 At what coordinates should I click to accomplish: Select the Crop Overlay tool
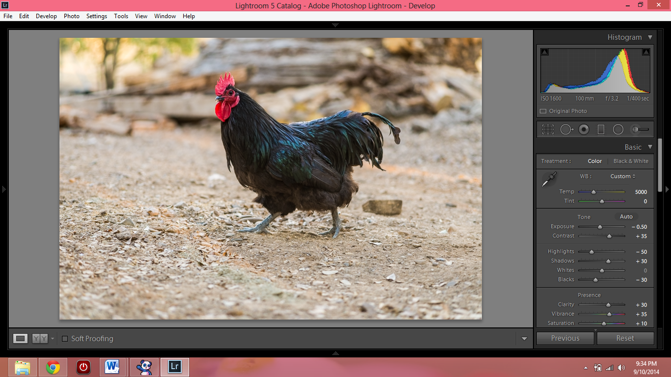[x=548, y=130]
